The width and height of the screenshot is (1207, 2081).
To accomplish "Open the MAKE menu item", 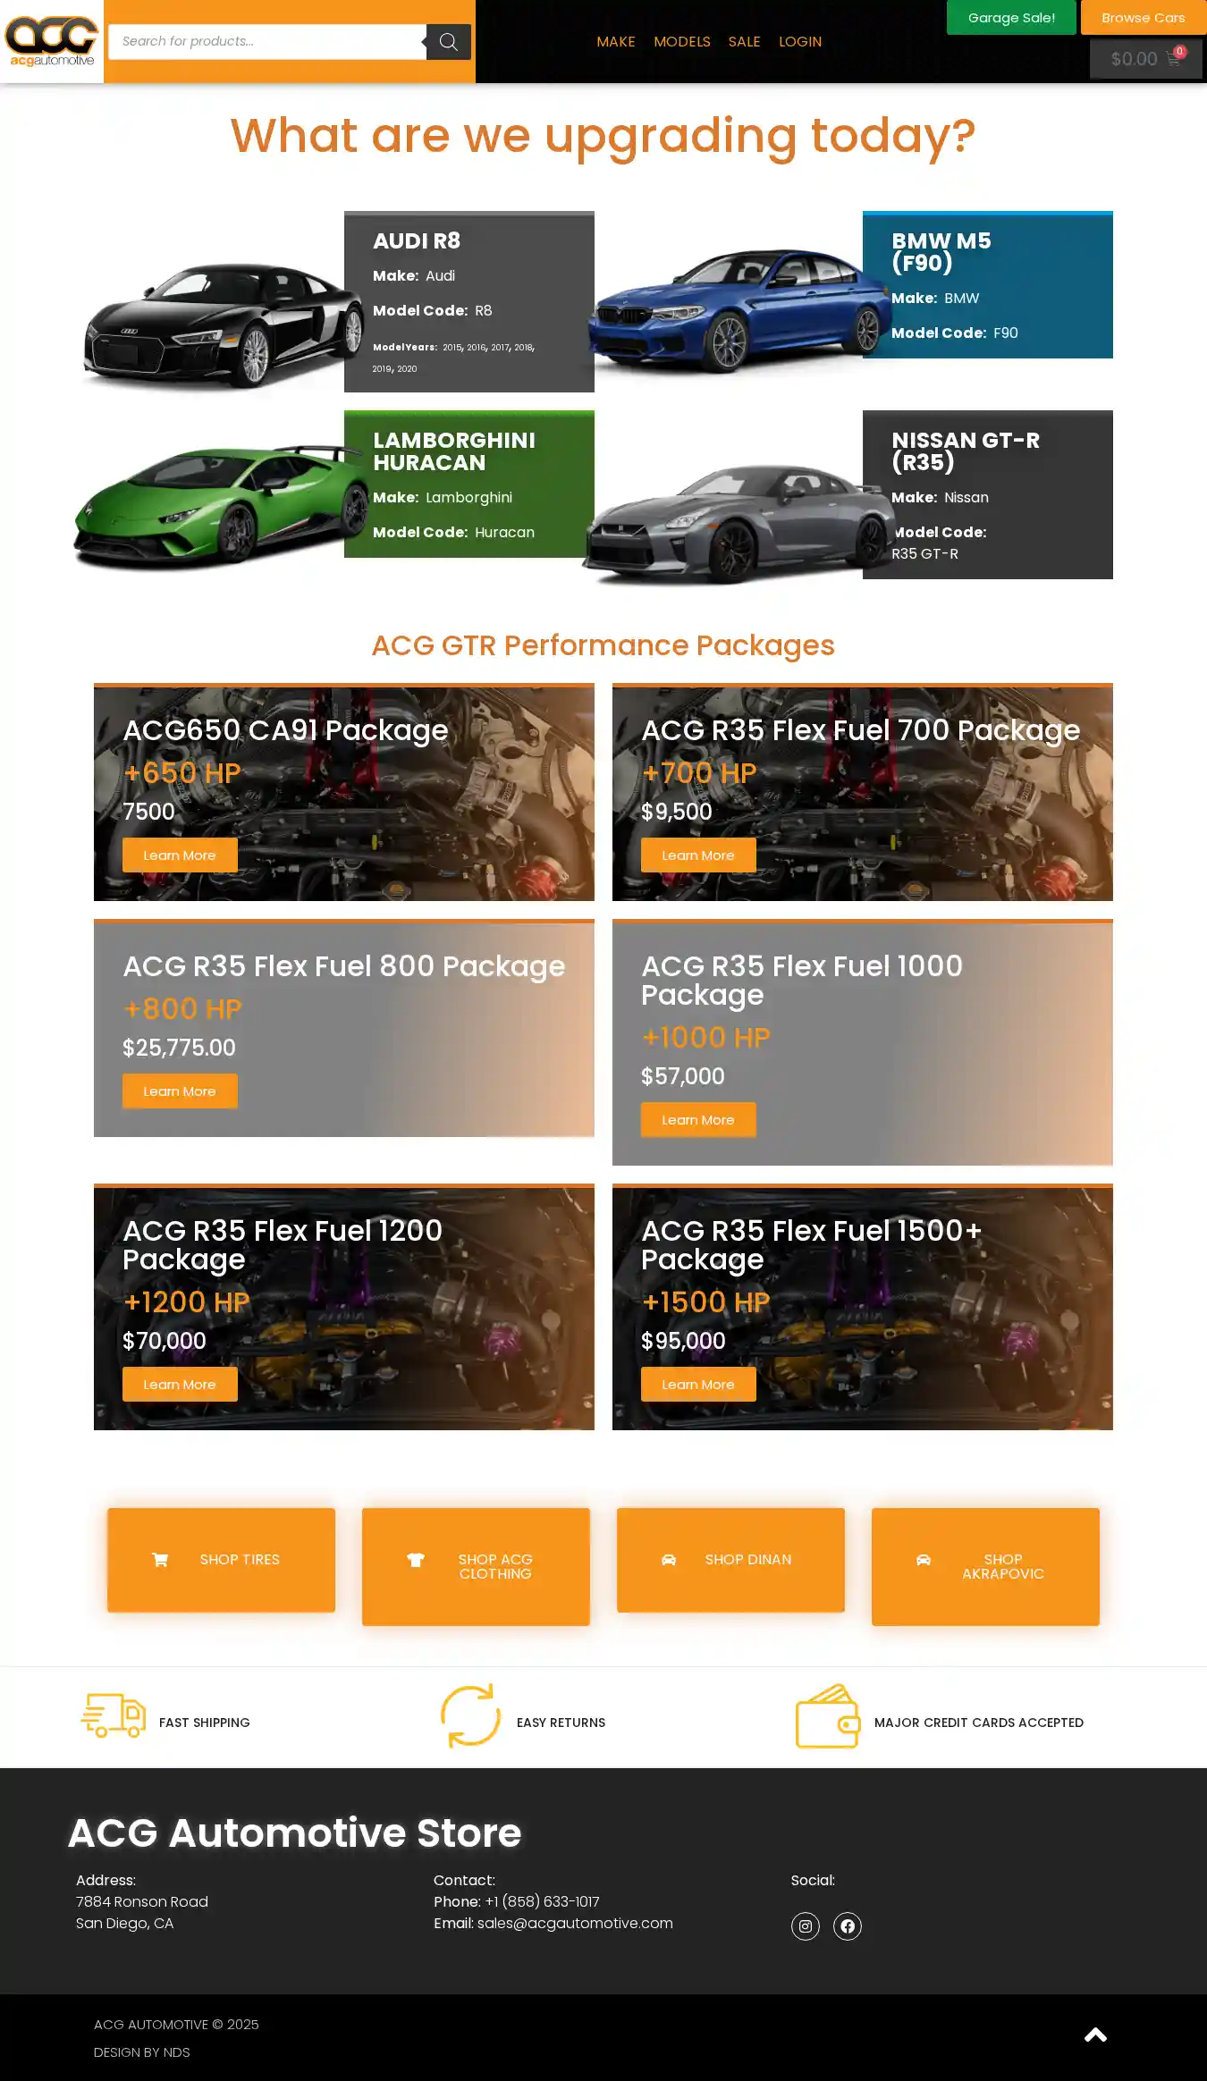I will [616, 42].
